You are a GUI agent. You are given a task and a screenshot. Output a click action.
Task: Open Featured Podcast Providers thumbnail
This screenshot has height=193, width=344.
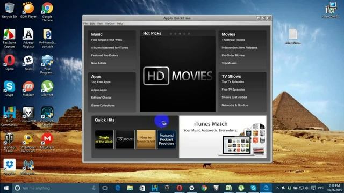[167, 139]
